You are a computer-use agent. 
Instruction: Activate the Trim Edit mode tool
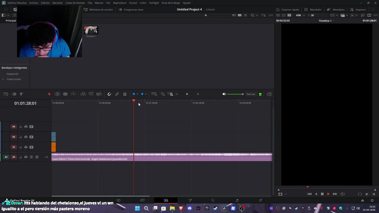pyautogui.click(x=57, y=94)
